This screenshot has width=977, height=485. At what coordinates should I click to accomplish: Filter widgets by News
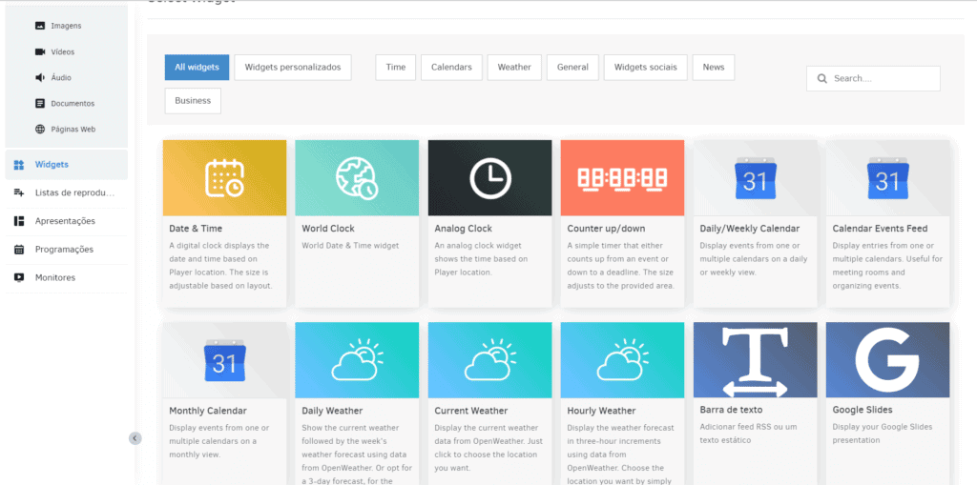[714, 68]
